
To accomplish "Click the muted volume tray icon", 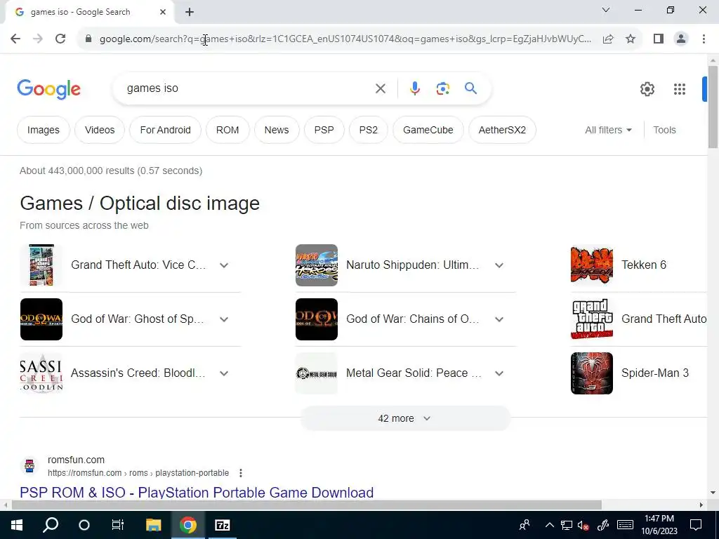I will pos(583,526).
